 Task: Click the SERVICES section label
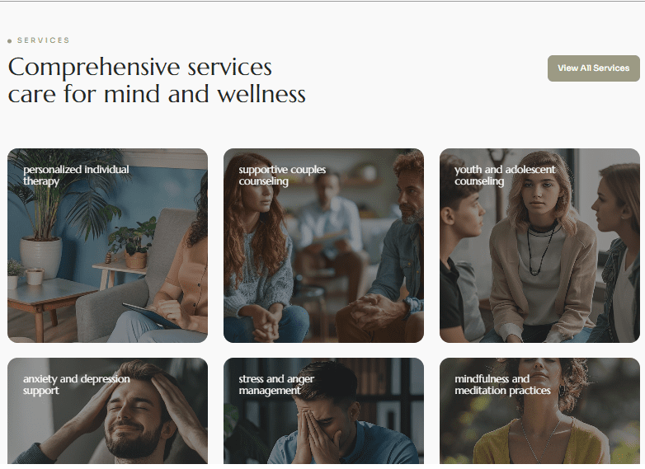[43, 40]
